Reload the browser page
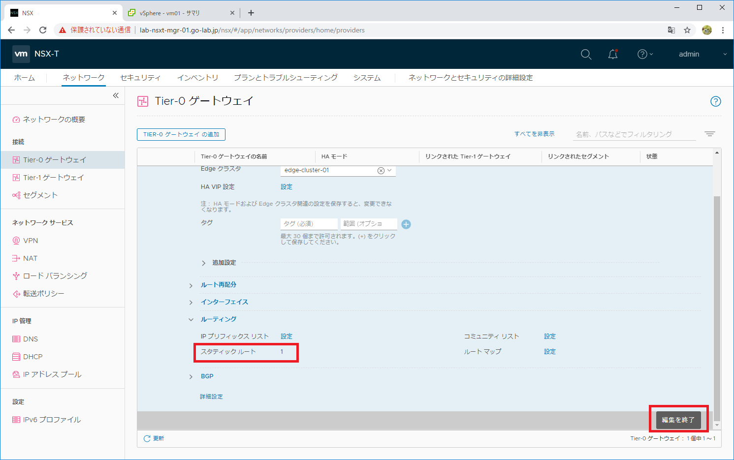 click(43, 30)
